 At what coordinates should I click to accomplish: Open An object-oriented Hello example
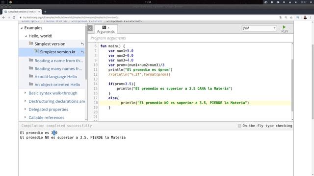coord(57,85)
